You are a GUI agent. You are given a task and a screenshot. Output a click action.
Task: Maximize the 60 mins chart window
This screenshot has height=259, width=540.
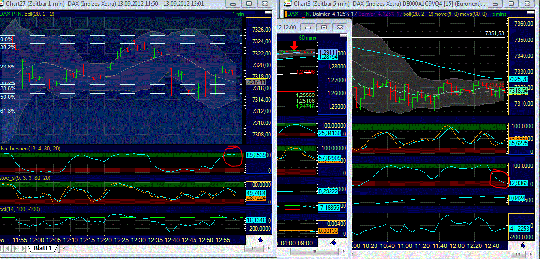pyautogui.click(x=323, y=27)
